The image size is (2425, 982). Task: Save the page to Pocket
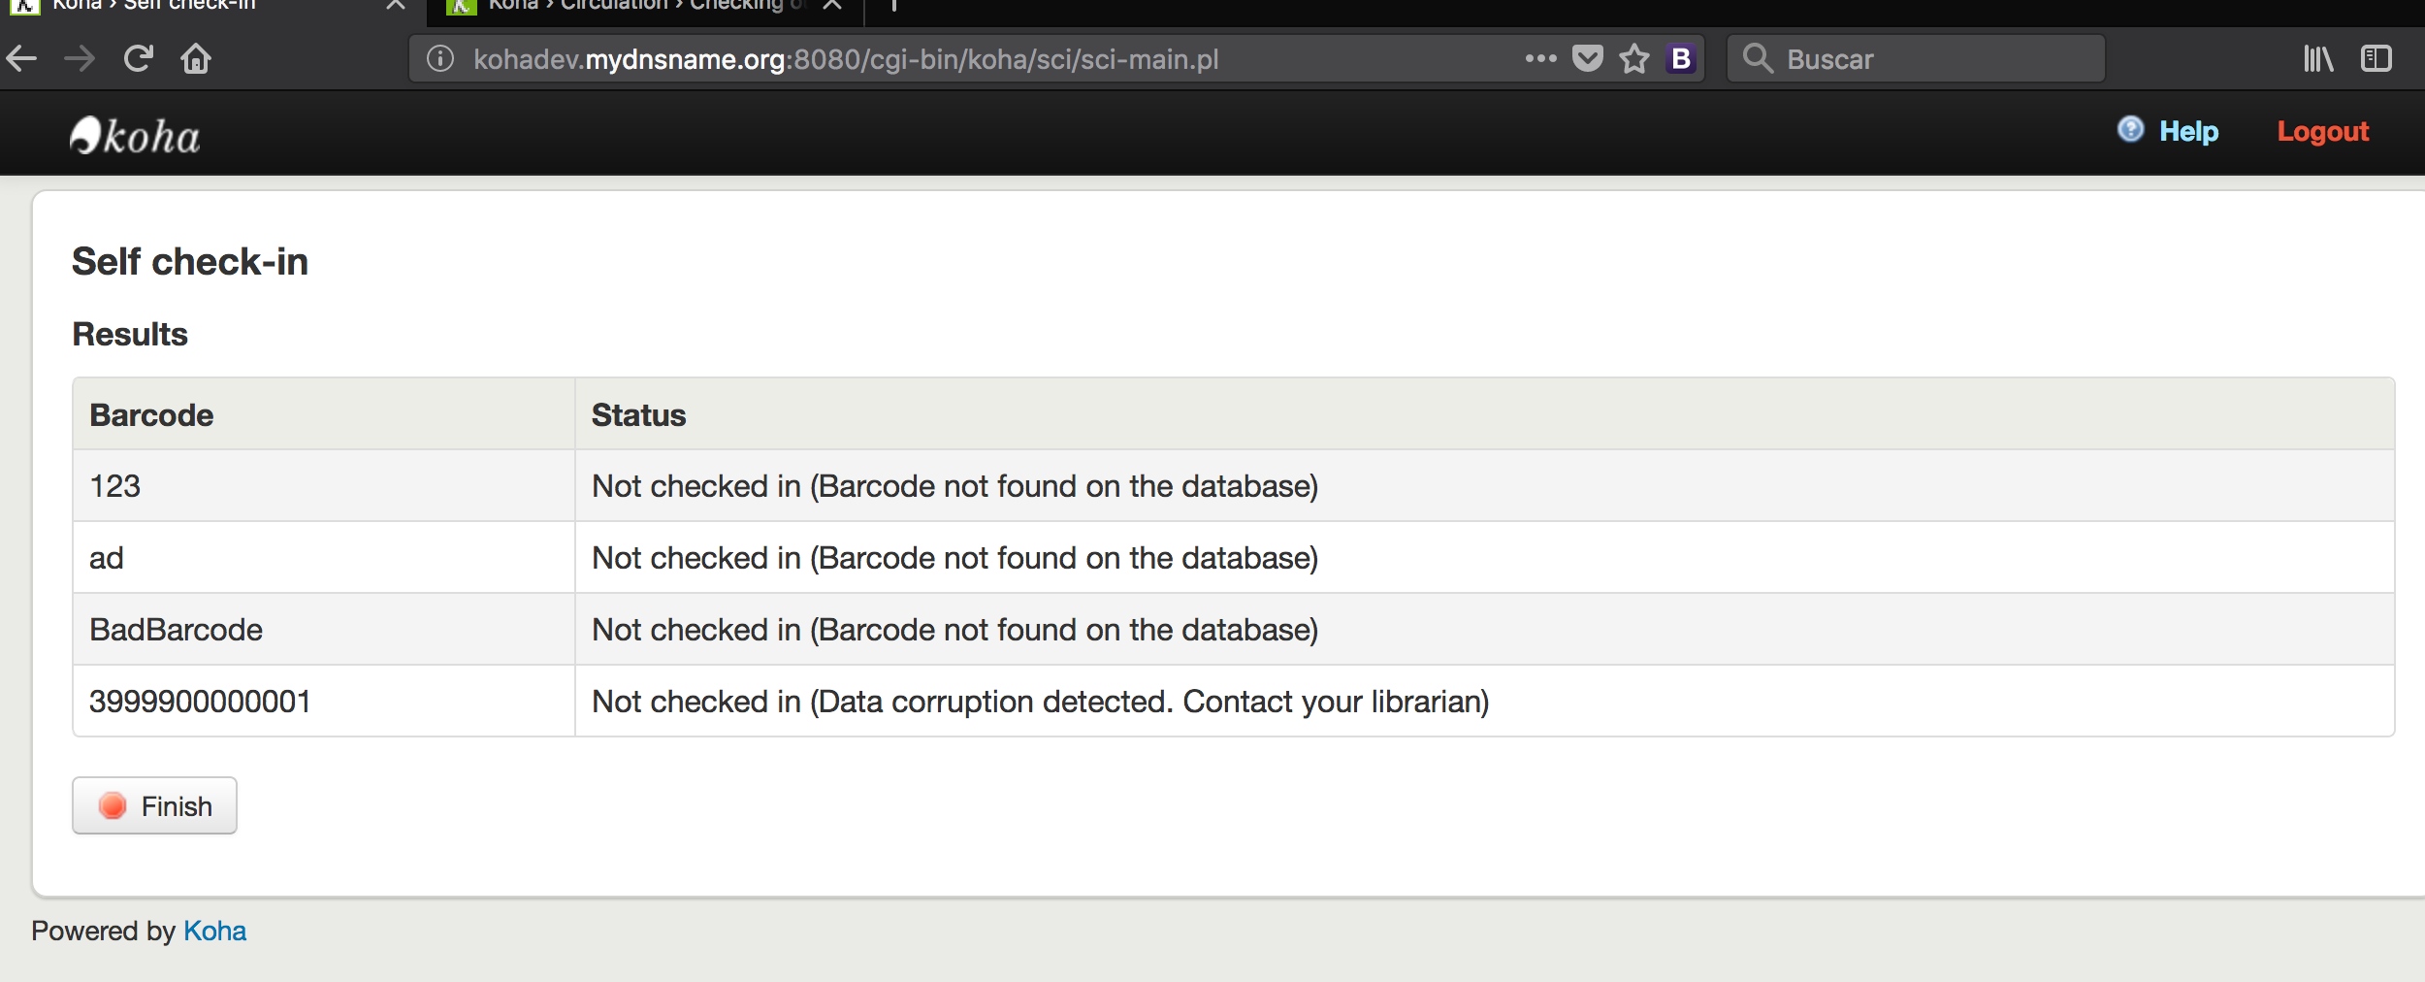point(1588,59)
